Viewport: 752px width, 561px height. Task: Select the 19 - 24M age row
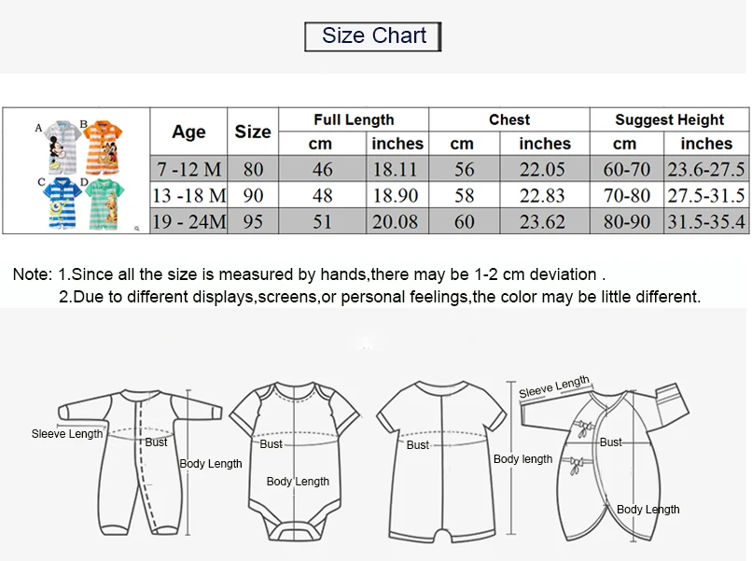(x=450, y=221)
